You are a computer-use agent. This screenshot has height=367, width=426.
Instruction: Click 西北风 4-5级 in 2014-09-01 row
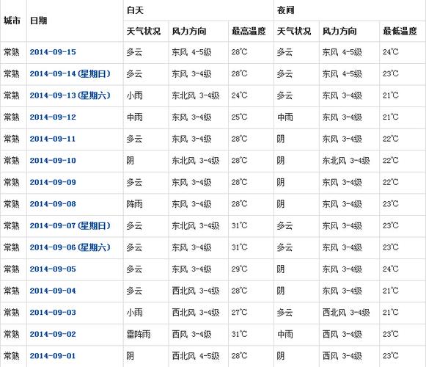tap(196, 356)
